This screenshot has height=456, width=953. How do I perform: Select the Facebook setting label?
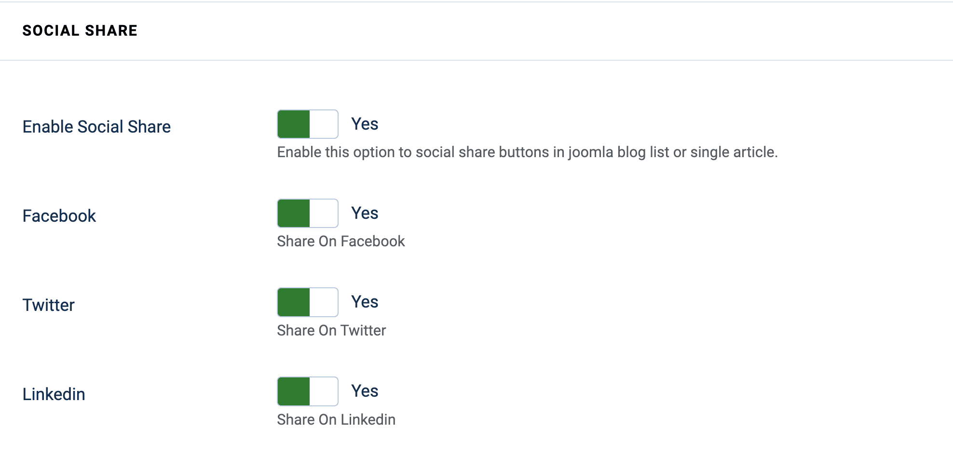click(x=59, y=215)
